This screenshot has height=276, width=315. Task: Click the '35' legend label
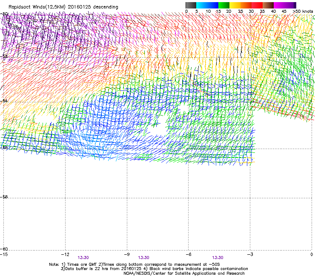(262, 11)
